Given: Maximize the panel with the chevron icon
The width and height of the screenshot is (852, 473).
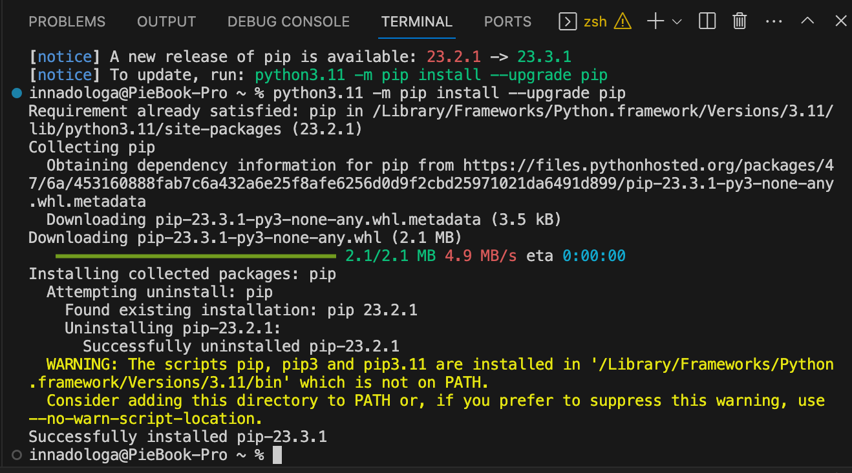Looking at the screenshot, I should [x=807, y=21].
